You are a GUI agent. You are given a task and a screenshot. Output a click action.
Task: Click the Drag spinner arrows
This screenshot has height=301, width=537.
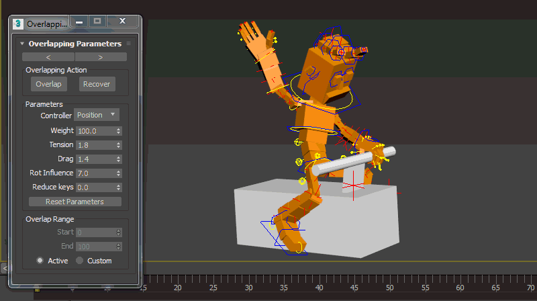pyautogui.click(x=119, y=159)
